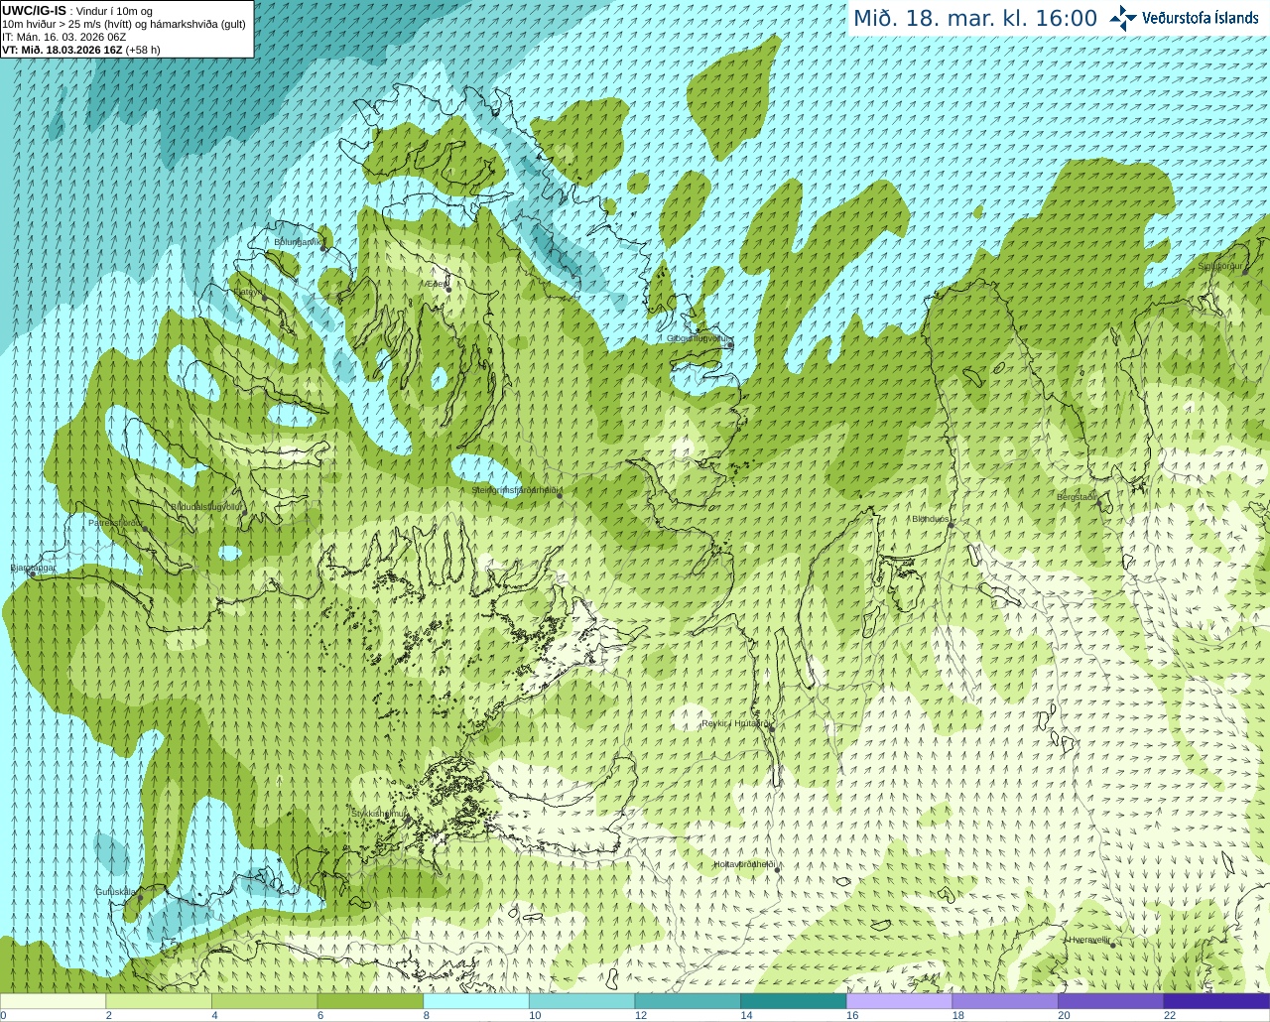This screenshot has height=1022, width=1270.
Task: Click the Gufuskálar station label
Action: coord(115,892)
